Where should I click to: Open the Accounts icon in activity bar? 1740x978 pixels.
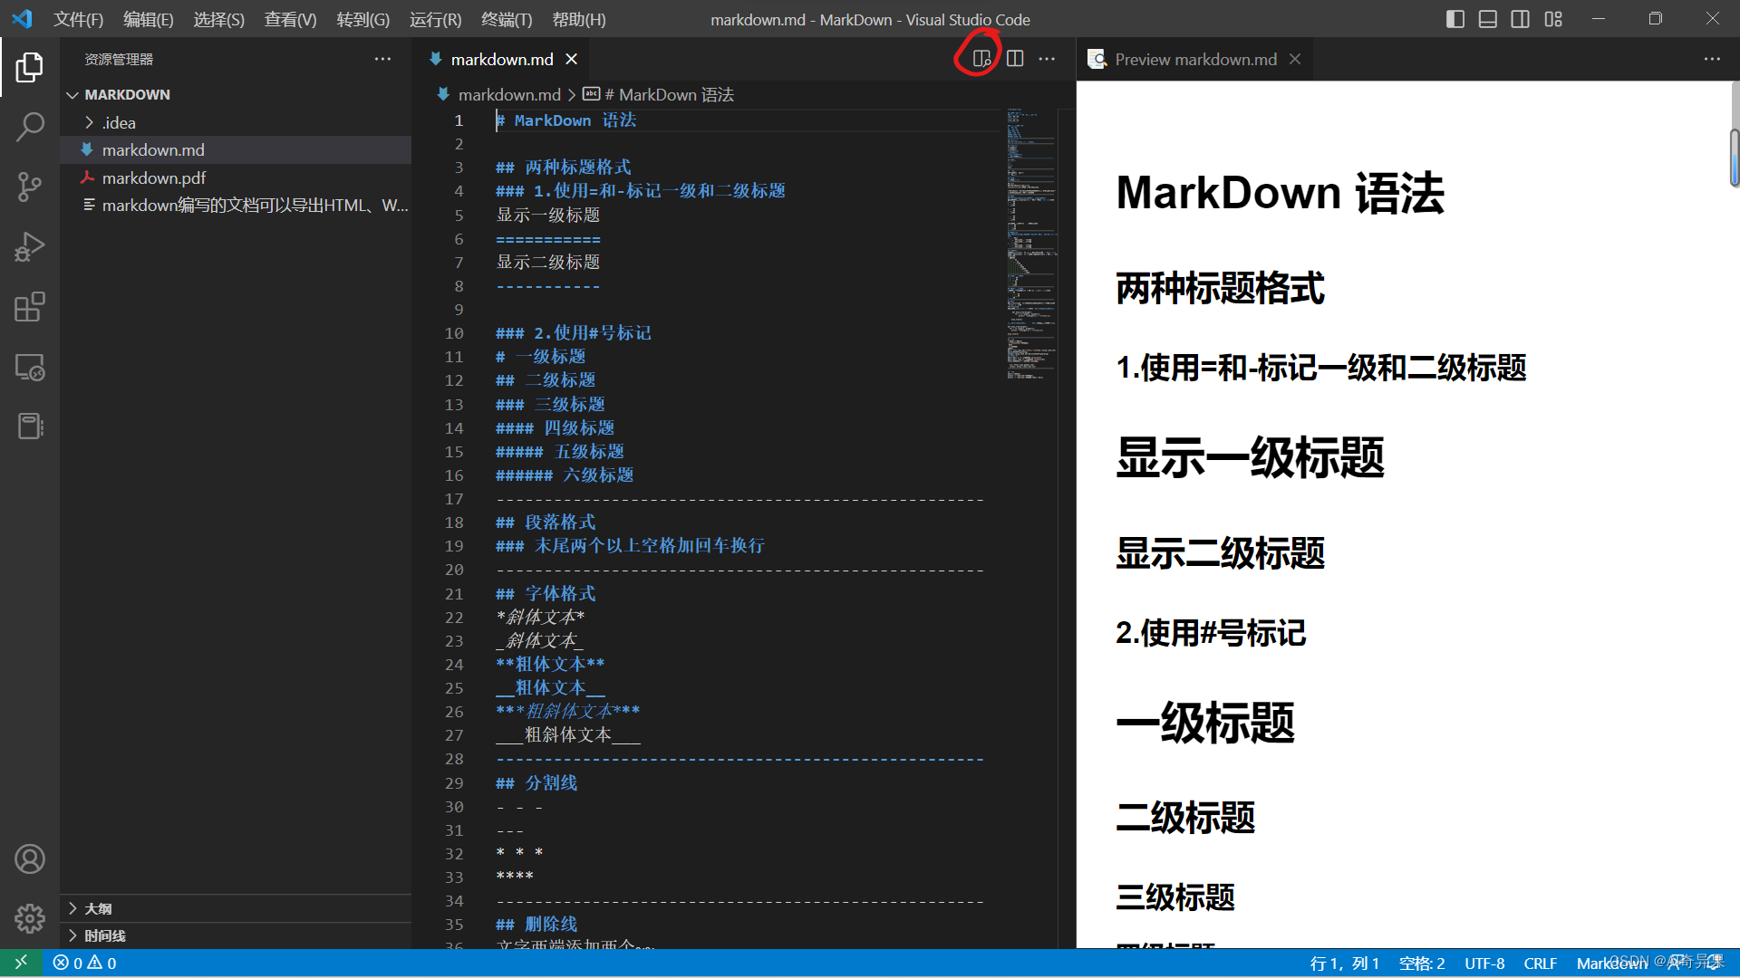coord(30,858)
